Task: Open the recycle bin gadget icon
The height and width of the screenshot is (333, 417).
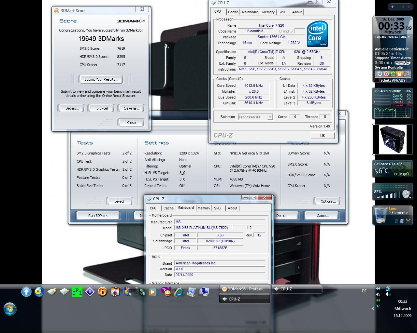Action: click(x=381, y=215)
